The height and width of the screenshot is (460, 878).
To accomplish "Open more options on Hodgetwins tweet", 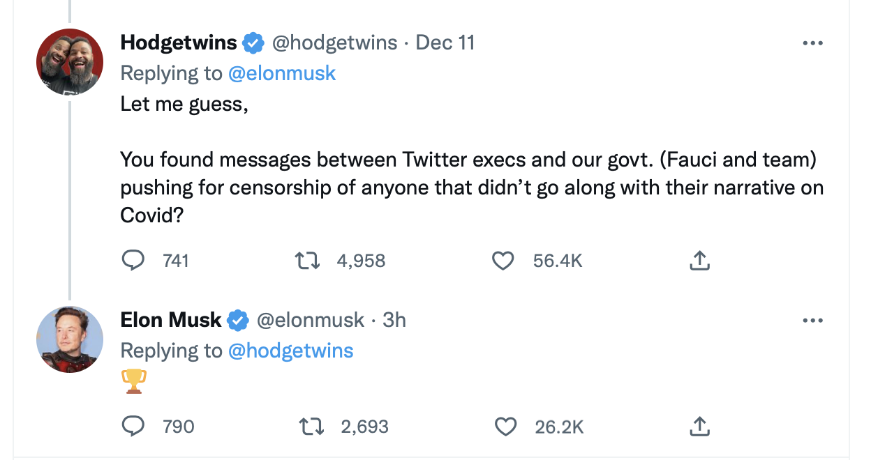I will point(813,43).
